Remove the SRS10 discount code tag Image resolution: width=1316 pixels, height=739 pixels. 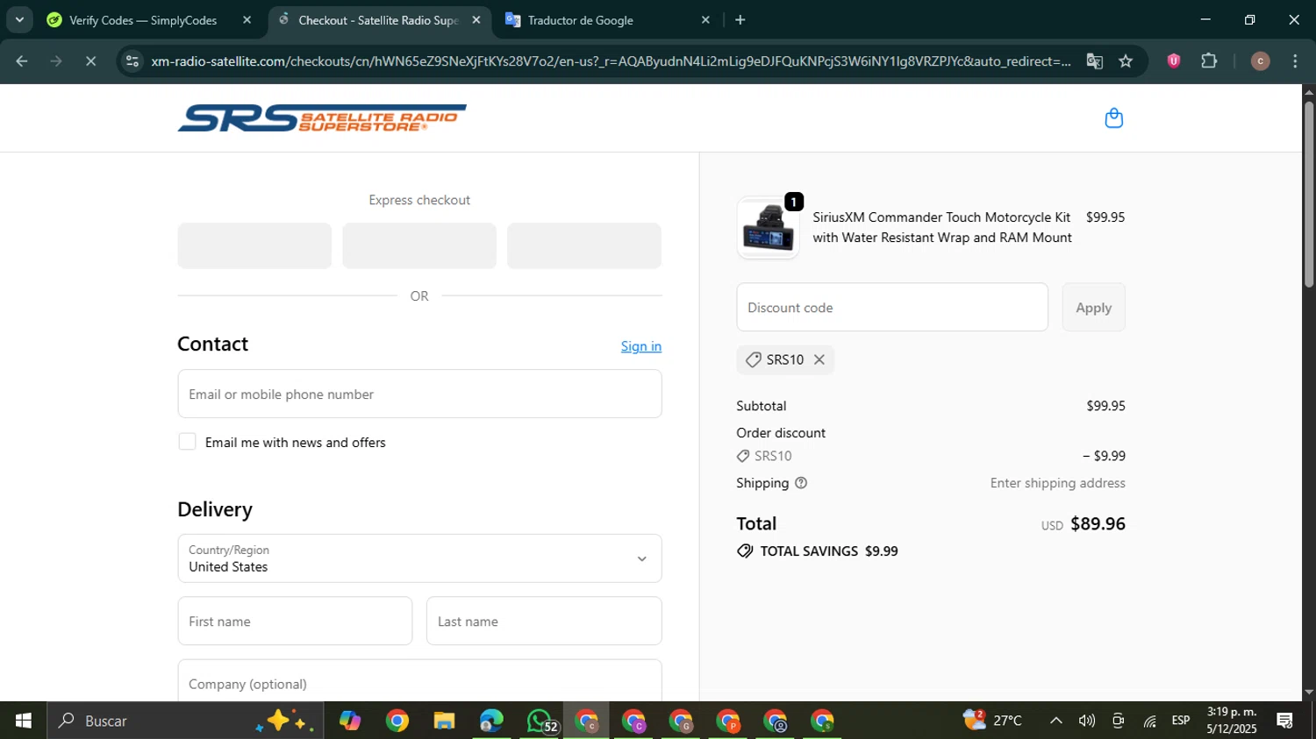[819, 359]
